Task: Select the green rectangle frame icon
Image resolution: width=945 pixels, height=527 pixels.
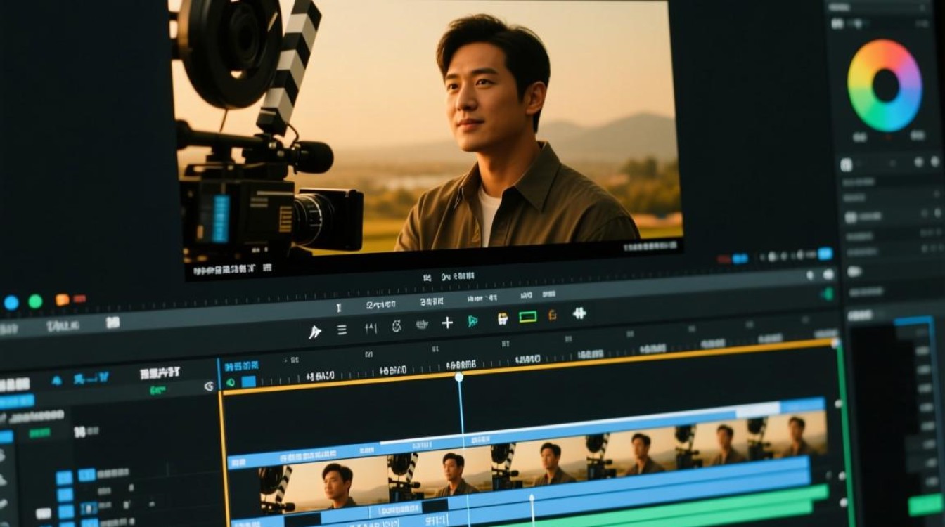Action: coord(528,317)
